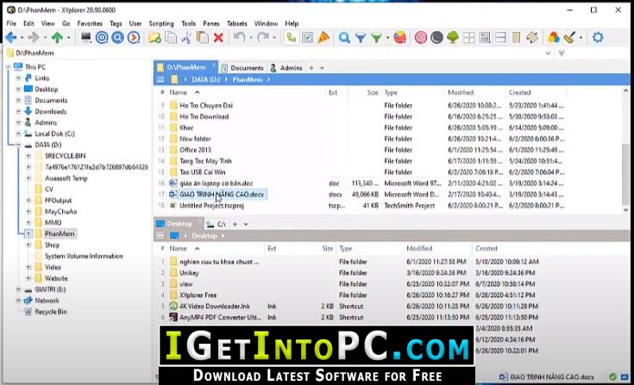Go up one level with green arrow

click(57, 38)
